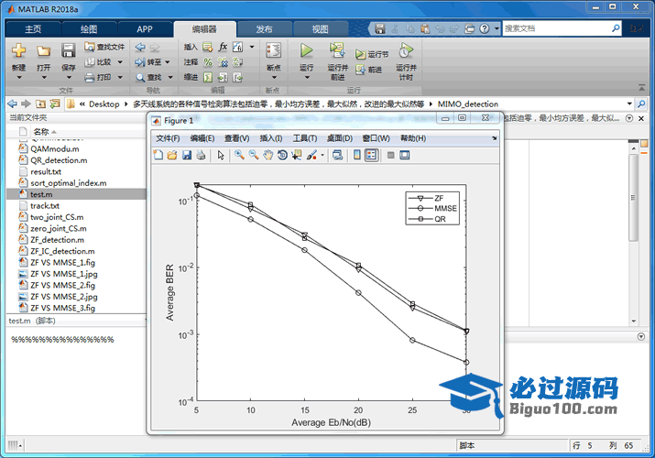Save the figure with the floppy disk icon
This screenshot has width=655, height=458.
pos(187,156)
